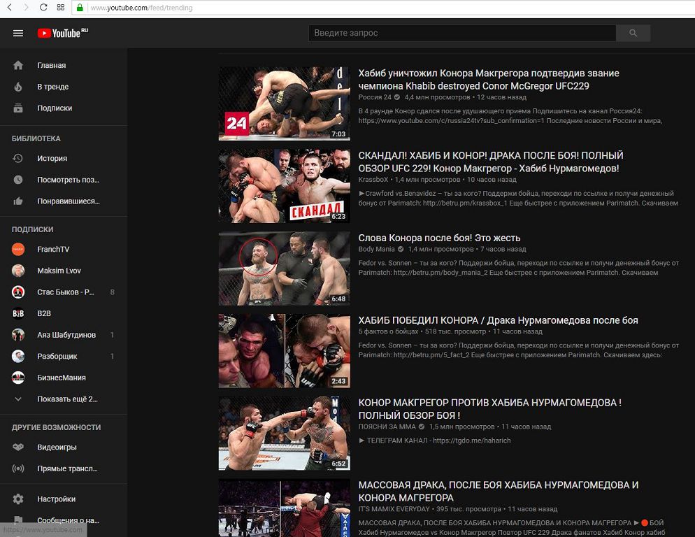Open the СКАНДАЛ! ХАБИБ И КОНОР video title
This screenshot has height=537, width=695.
pos(491,162)
